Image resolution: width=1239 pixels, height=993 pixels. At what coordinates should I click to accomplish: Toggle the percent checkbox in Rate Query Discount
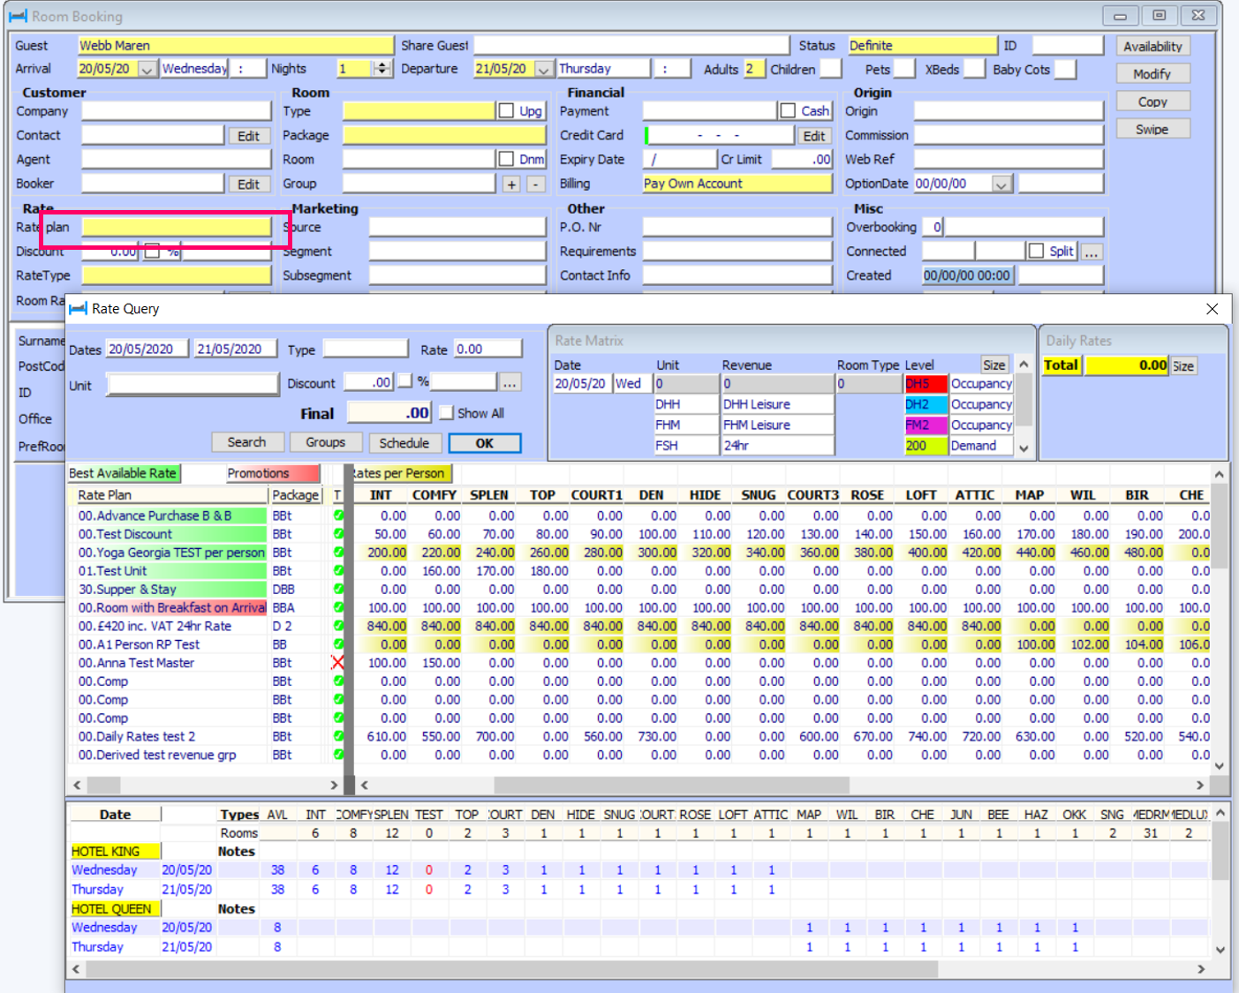coord(404,381)
